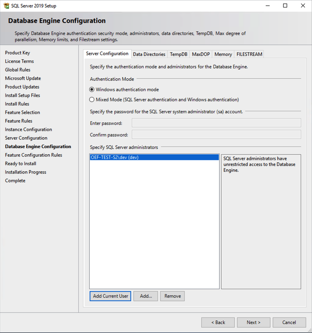Select OEF-TEST-S2\dev (dev) administrator entry
312x333 pixels.
tap(154, 157)
